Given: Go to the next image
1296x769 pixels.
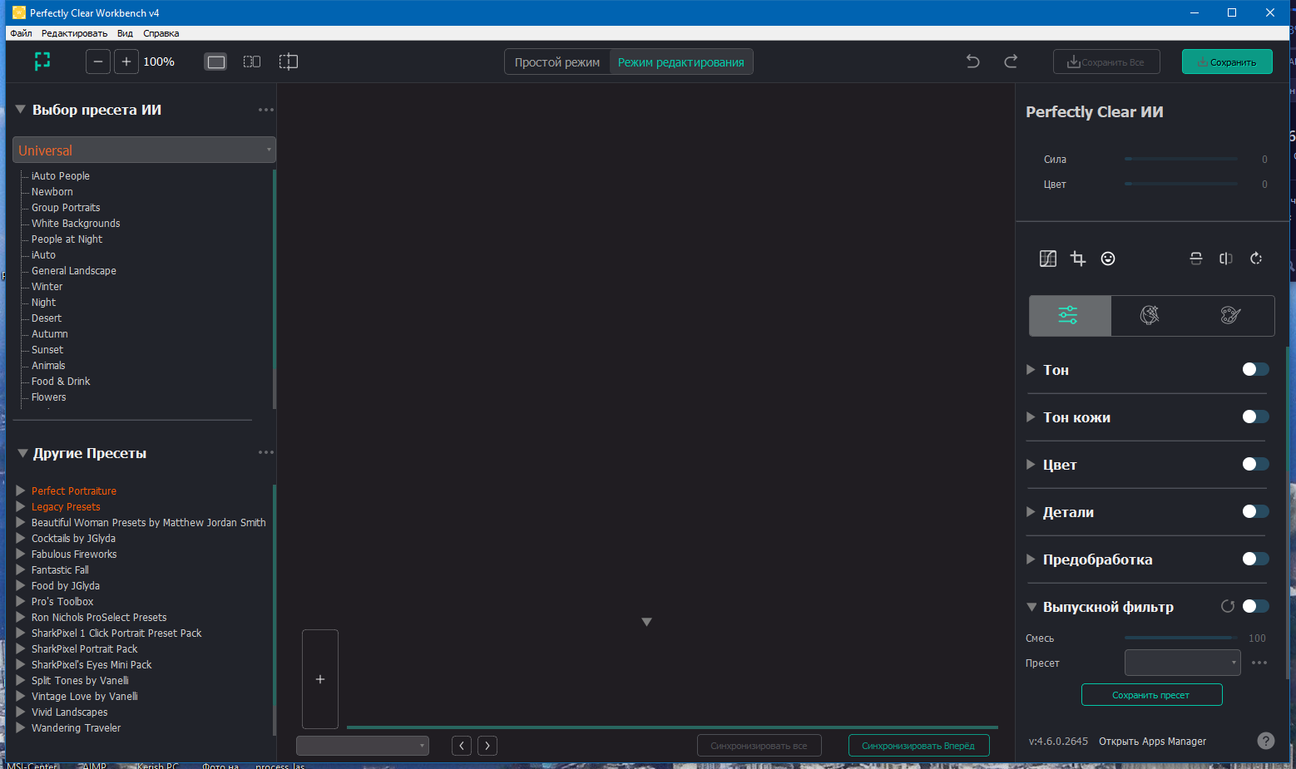Looking at the screenshot, I should (487, 746).
